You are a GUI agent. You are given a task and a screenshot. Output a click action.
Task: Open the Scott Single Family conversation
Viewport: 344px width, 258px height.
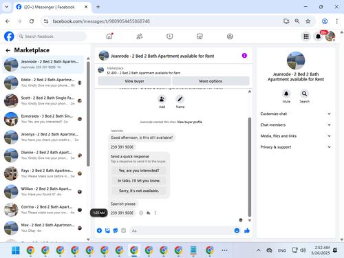[x=43, y=100]
